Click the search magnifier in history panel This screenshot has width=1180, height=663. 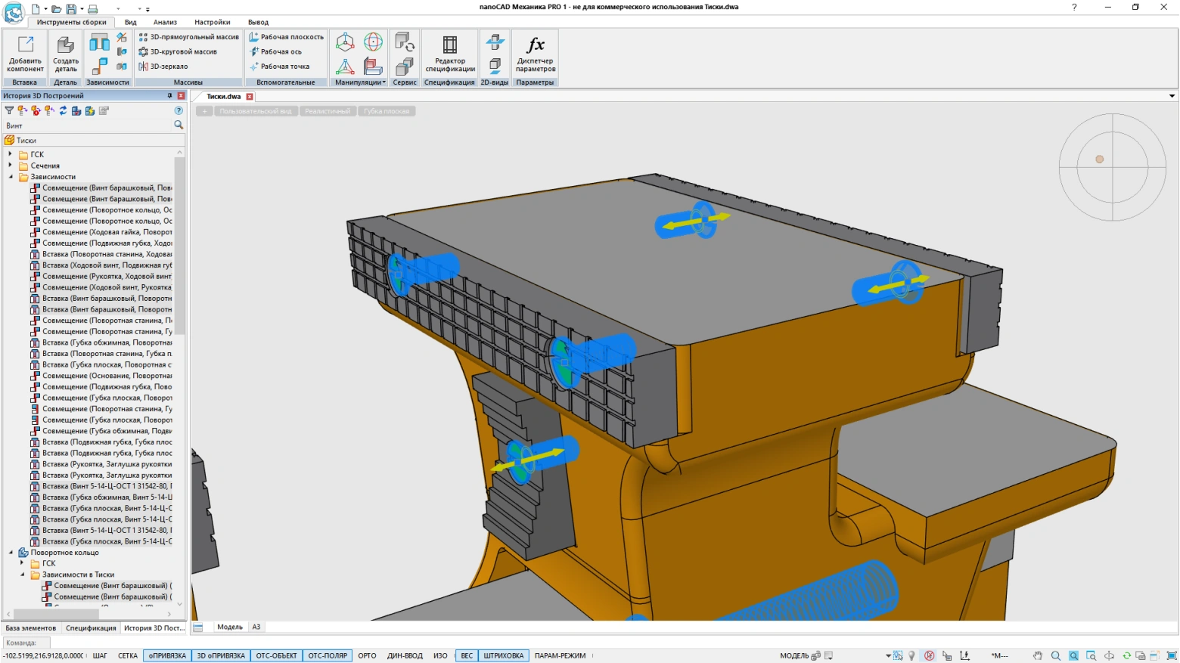(179, 125)
